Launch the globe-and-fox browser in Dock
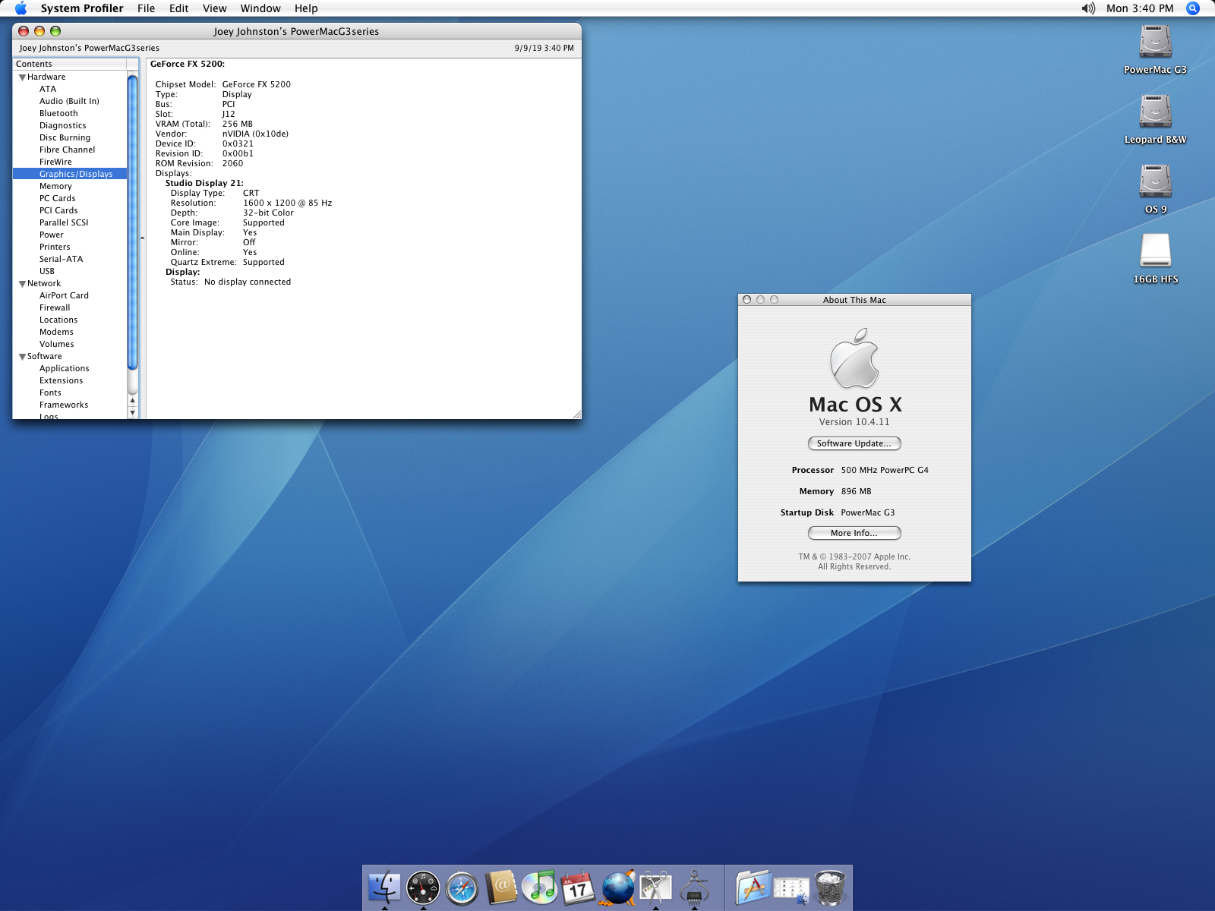Screen dimensions: 1215x911 point(617,887)
